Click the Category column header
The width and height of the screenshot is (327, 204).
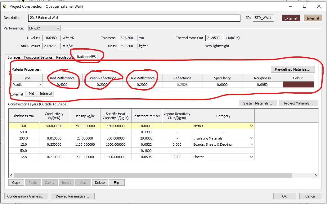tap(223, 116)
